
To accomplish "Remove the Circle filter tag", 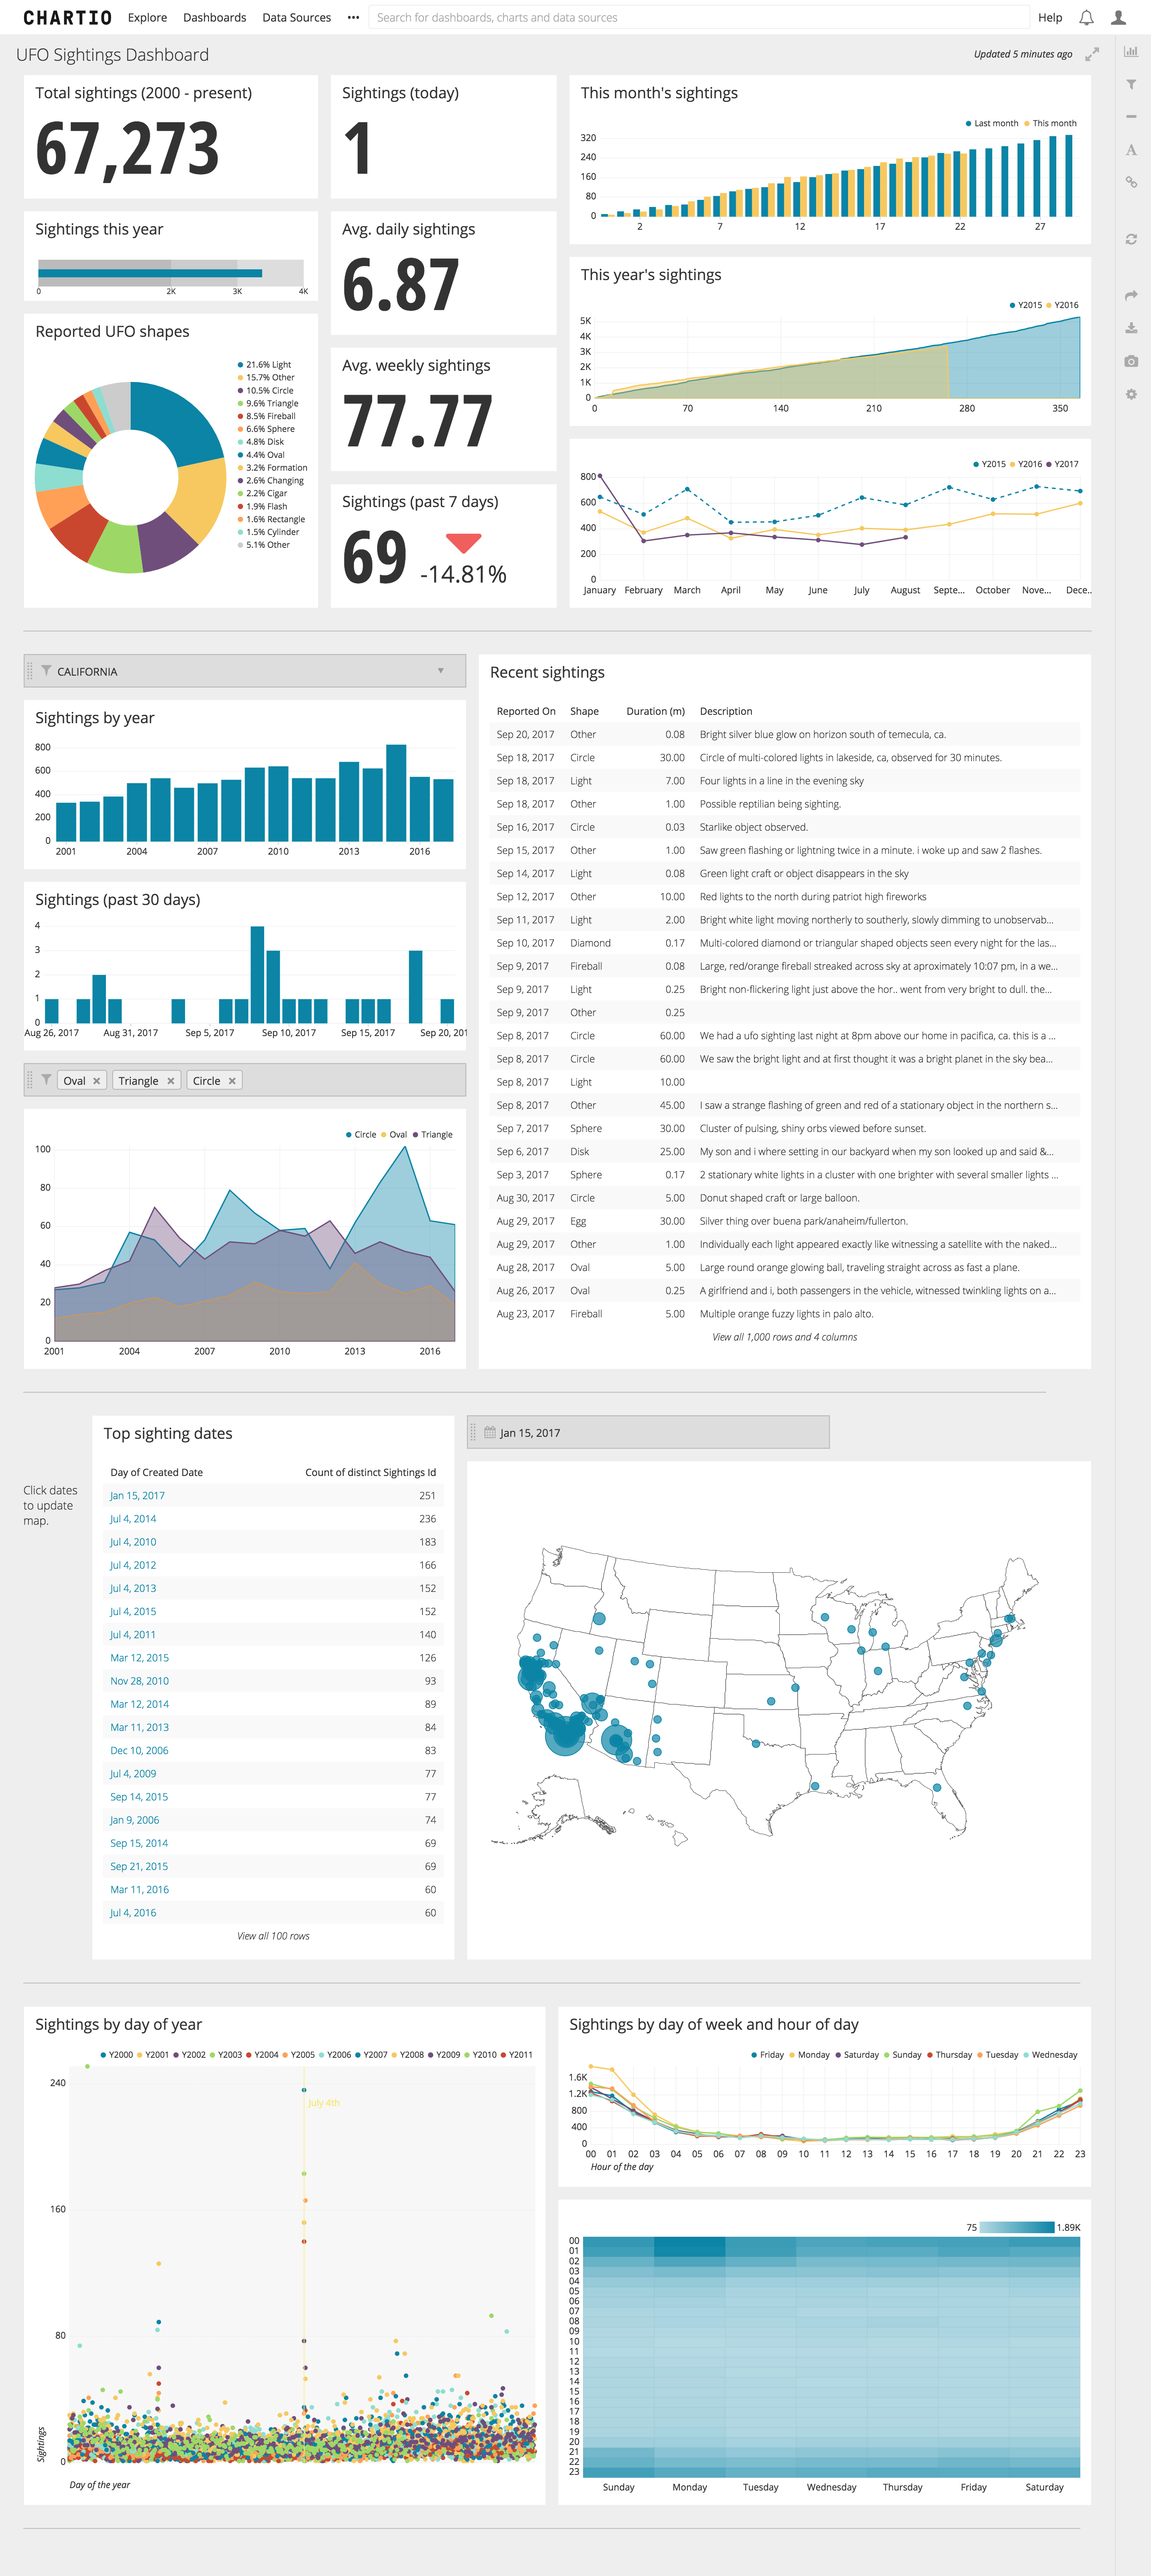I will (232, 1081).
